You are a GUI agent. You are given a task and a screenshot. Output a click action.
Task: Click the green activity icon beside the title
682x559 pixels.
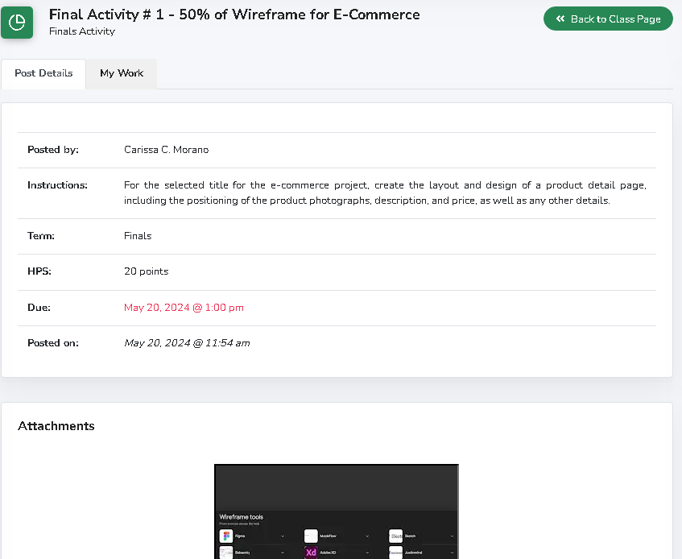click(x=17, y=23)
